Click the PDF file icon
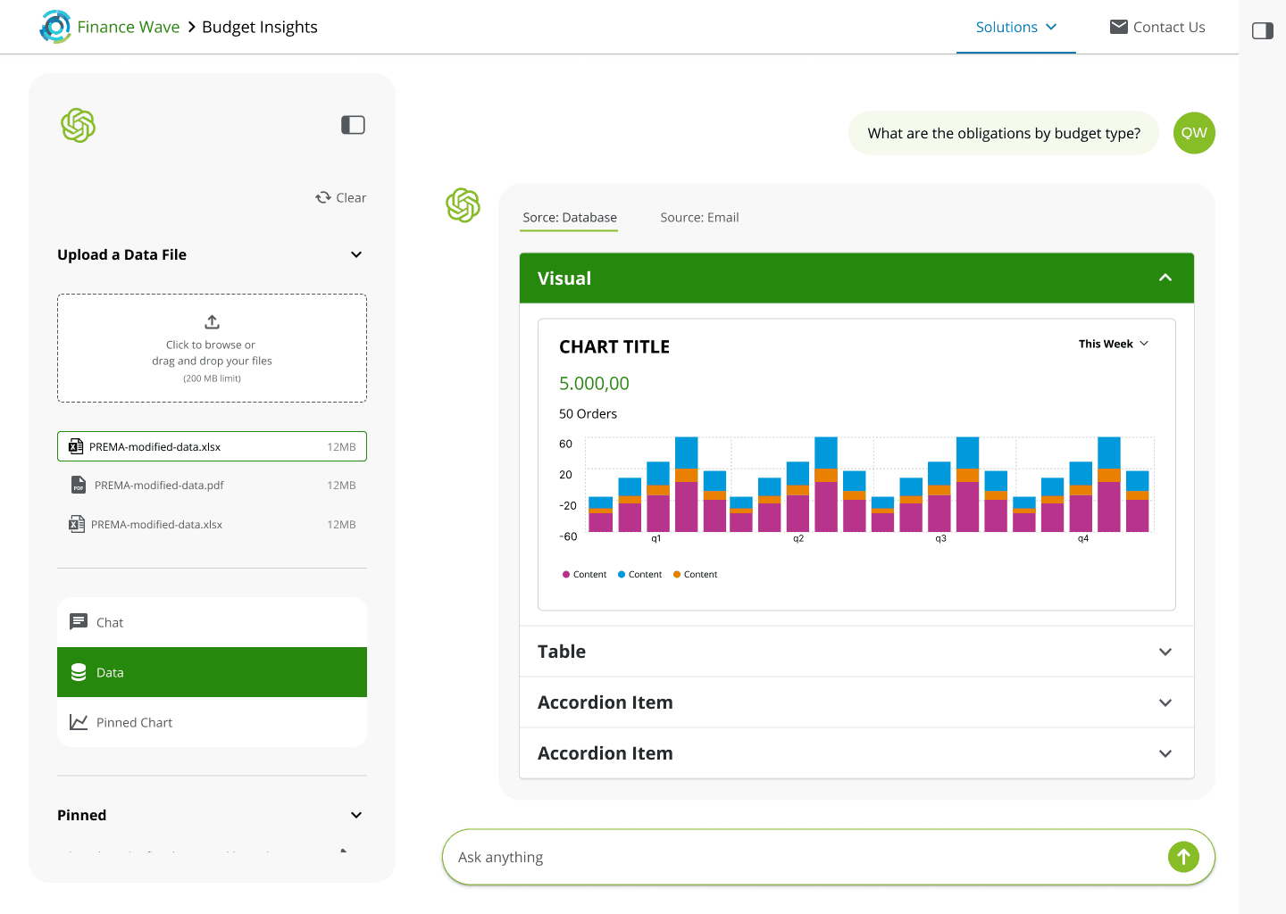Viewport: 1286px width, 914px height. coord(79,485)
